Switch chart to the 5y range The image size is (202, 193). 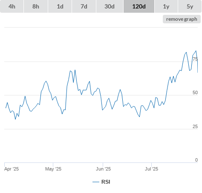[x=190, y=6]
